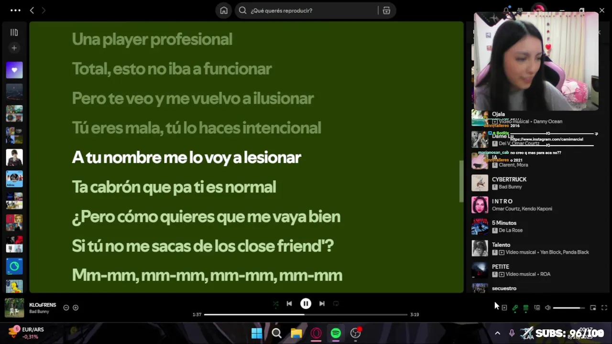Toggle the play queue panel
The image size is (612, 344).
coord(526,308)
